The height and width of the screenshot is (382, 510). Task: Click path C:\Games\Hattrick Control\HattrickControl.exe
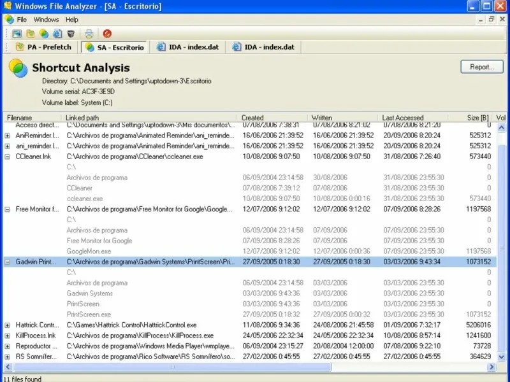132,325
